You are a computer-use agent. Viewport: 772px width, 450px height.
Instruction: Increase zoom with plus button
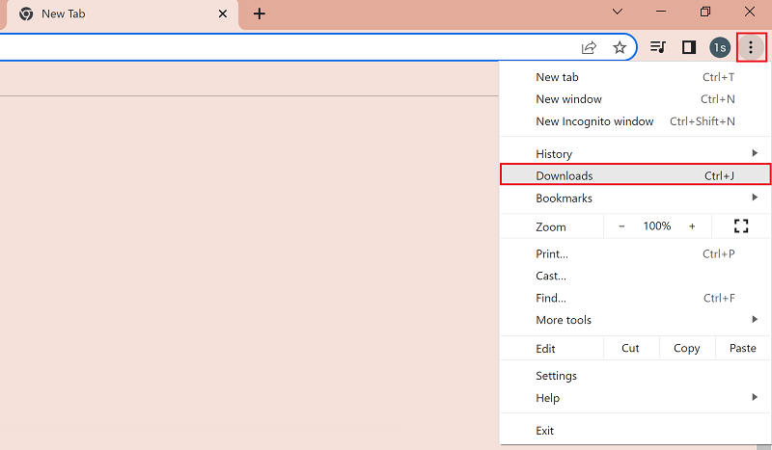[x=692, y=226]
